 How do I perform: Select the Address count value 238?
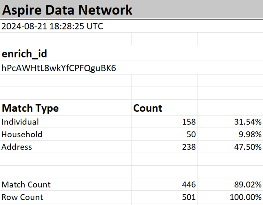[164, 147]
